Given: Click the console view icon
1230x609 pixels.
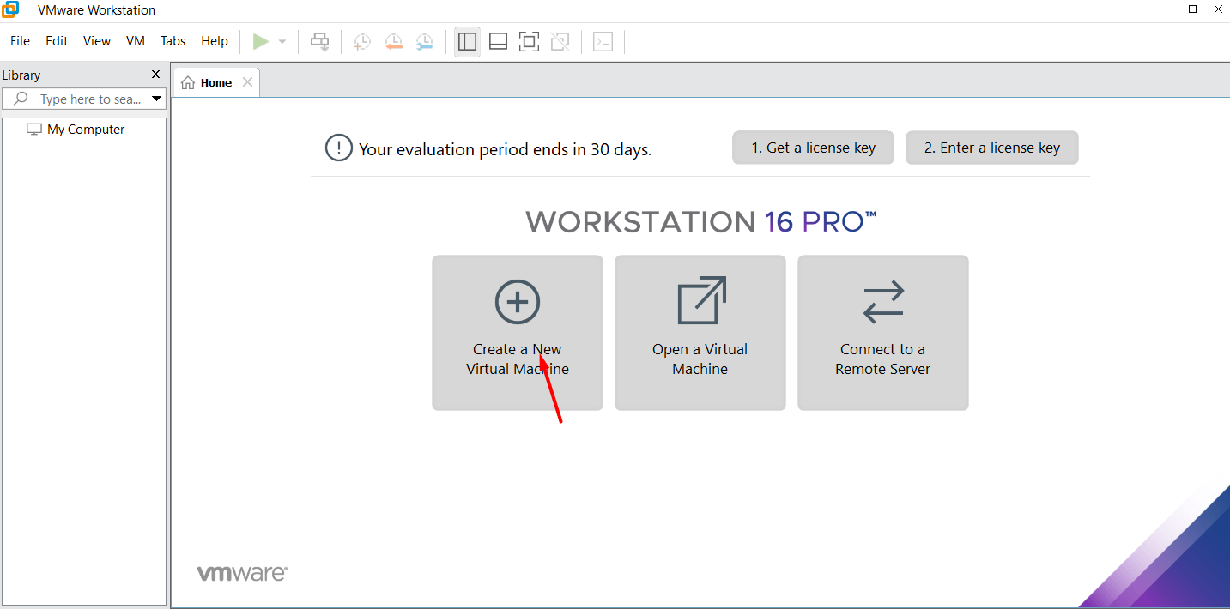Looking at the screenshot, I should point(603,41).
